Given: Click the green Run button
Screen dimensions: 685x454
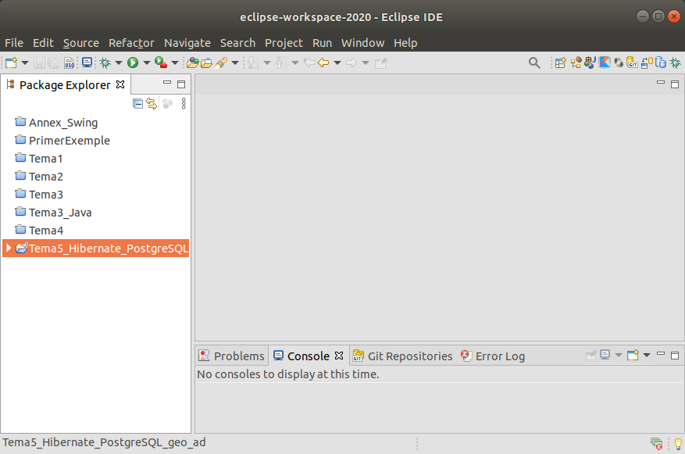Looking at the screenshot, I should tap(133, 63).
